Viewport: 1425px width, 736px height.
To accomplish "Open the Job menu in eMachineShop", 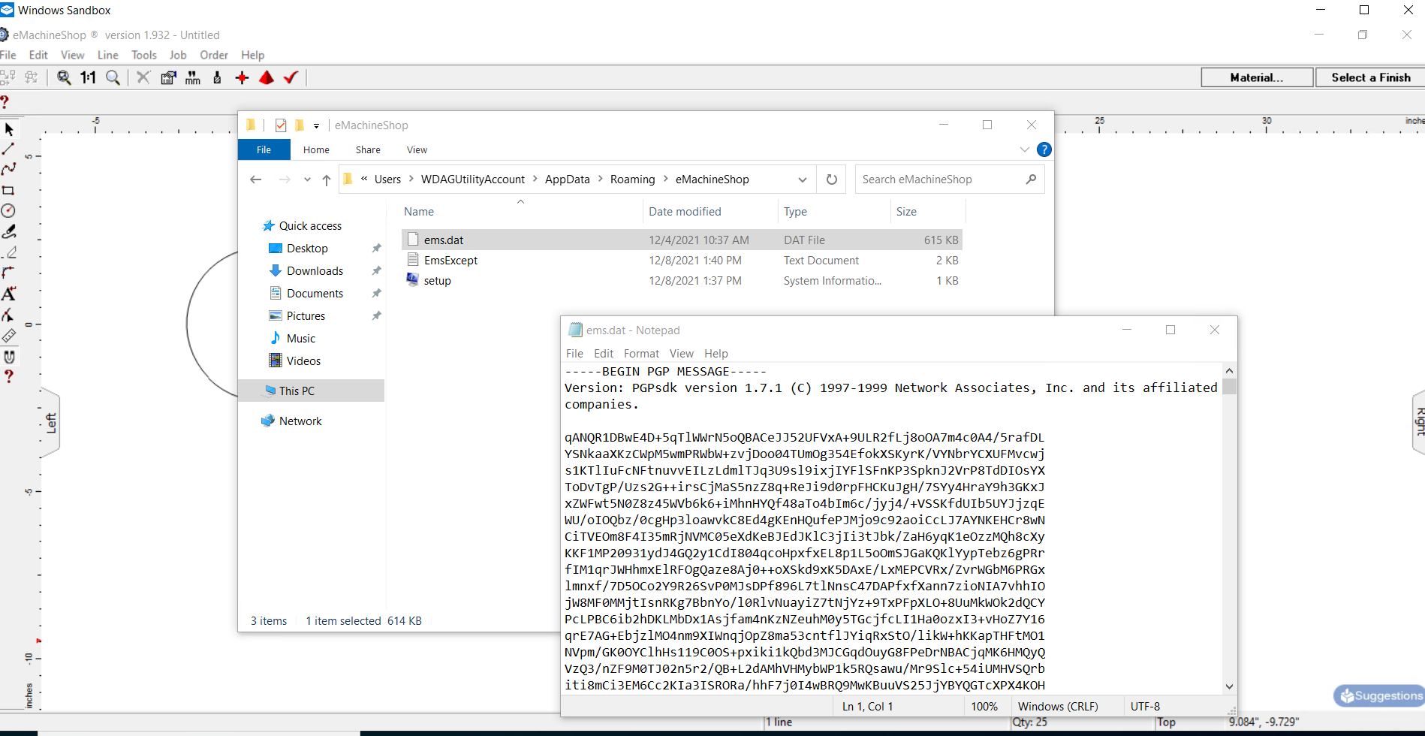I will [178, 55].
